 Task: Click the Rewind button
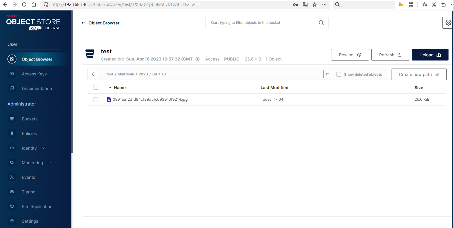point(350,55)
